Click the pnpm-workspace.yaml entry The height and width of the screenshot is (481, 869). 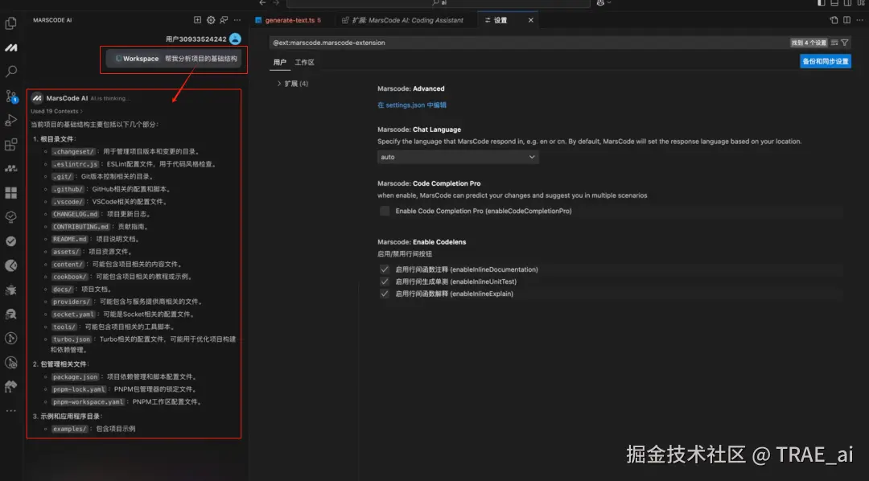coord(89,401)
